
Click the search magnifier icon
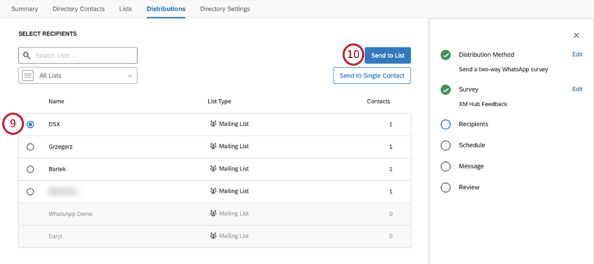click(x=27, y=55)
